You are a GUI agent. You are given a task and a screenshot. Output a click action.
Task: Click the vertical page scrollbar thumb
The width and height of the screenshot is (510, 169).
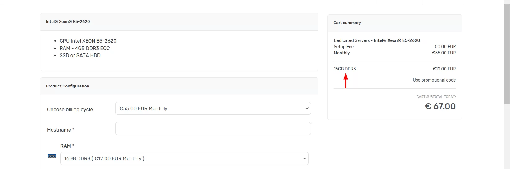pyautogui.click(x=507, y=55)
